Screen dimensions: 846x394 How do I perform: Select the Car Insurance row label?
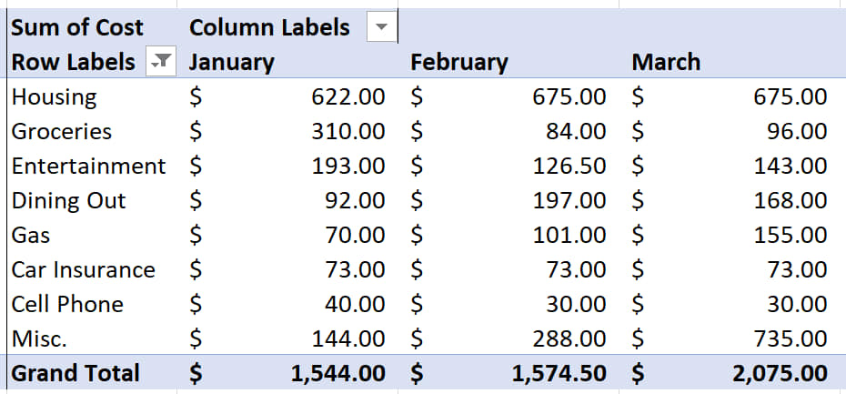[83, 270]
